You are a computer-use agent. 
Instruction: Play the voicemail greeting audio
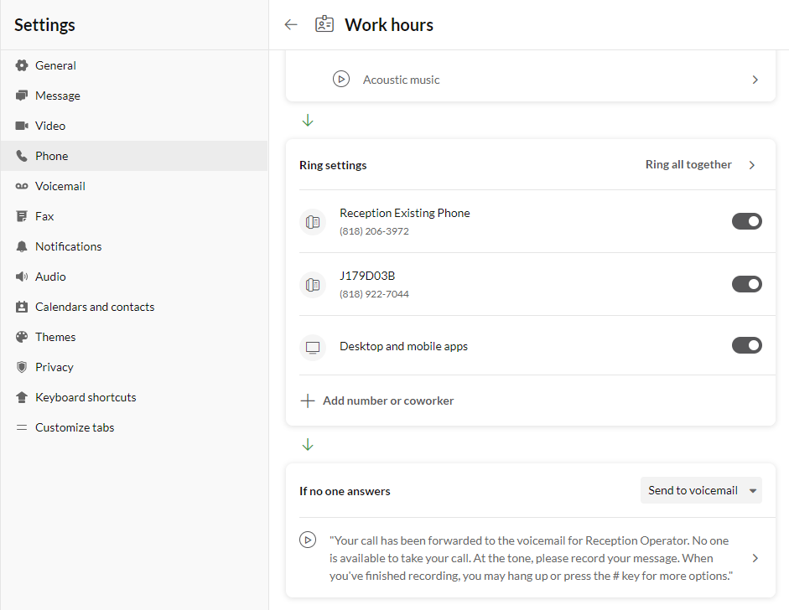point(308,540)
